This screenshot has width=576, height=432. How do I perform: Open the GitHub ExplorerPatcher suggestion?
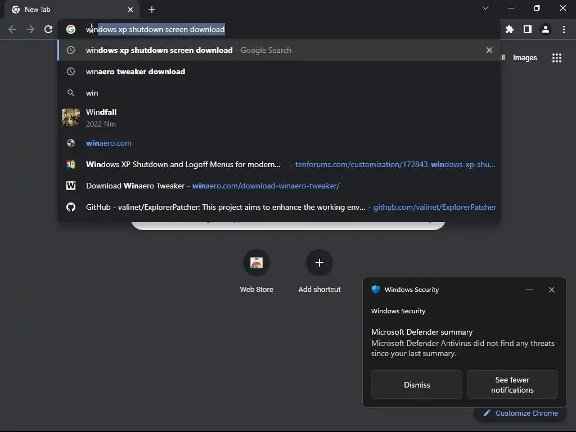279,207
